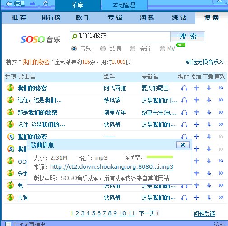Image resolution: width=228 pixels, height=226 pixels.
Task: Add 阿飞西雅's 我们的秘密 to playlist
Action: coord(196,88)
